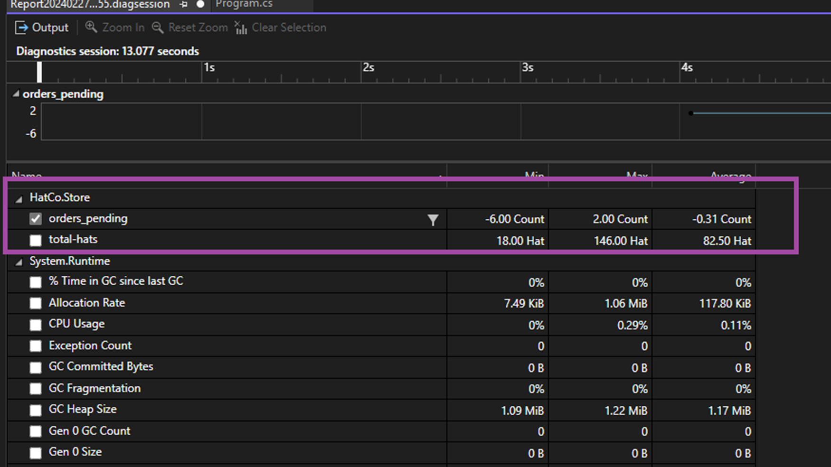Screen dimensions: 831x467
Task: Click the filter funnel icon on orders_pending
Action: pos(433,220)
